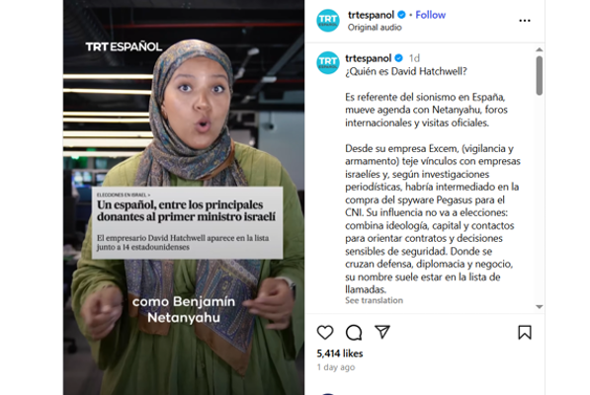Viewport: 590px width, 395px height.
Task: Click verified badge beside caption username
Action: (399, 58)
